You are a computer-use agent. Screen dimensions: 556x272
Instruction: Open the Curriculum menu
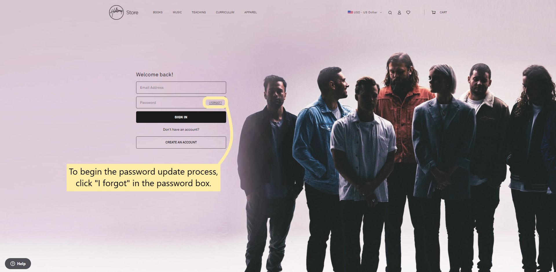tap(225, 12)
